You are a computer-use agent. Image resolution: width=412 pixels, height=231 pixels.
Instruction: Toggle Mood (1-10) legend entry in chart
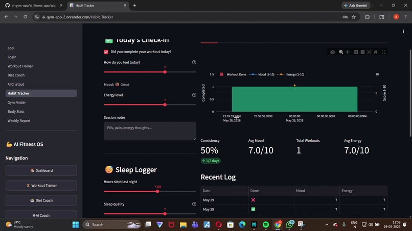261,74
